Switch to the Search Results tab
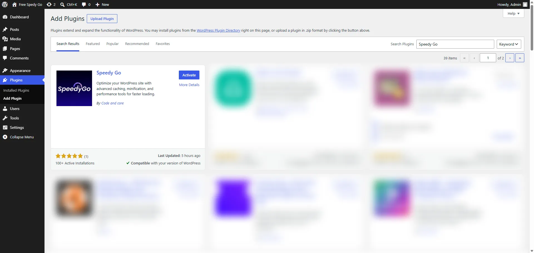Image resolution: width=534 pixels, height=253 pixels. coord(68,44)
